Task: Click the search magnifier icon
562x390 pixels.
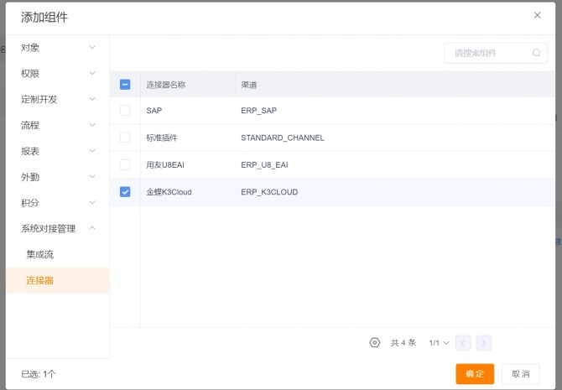Action: [537, 53]
